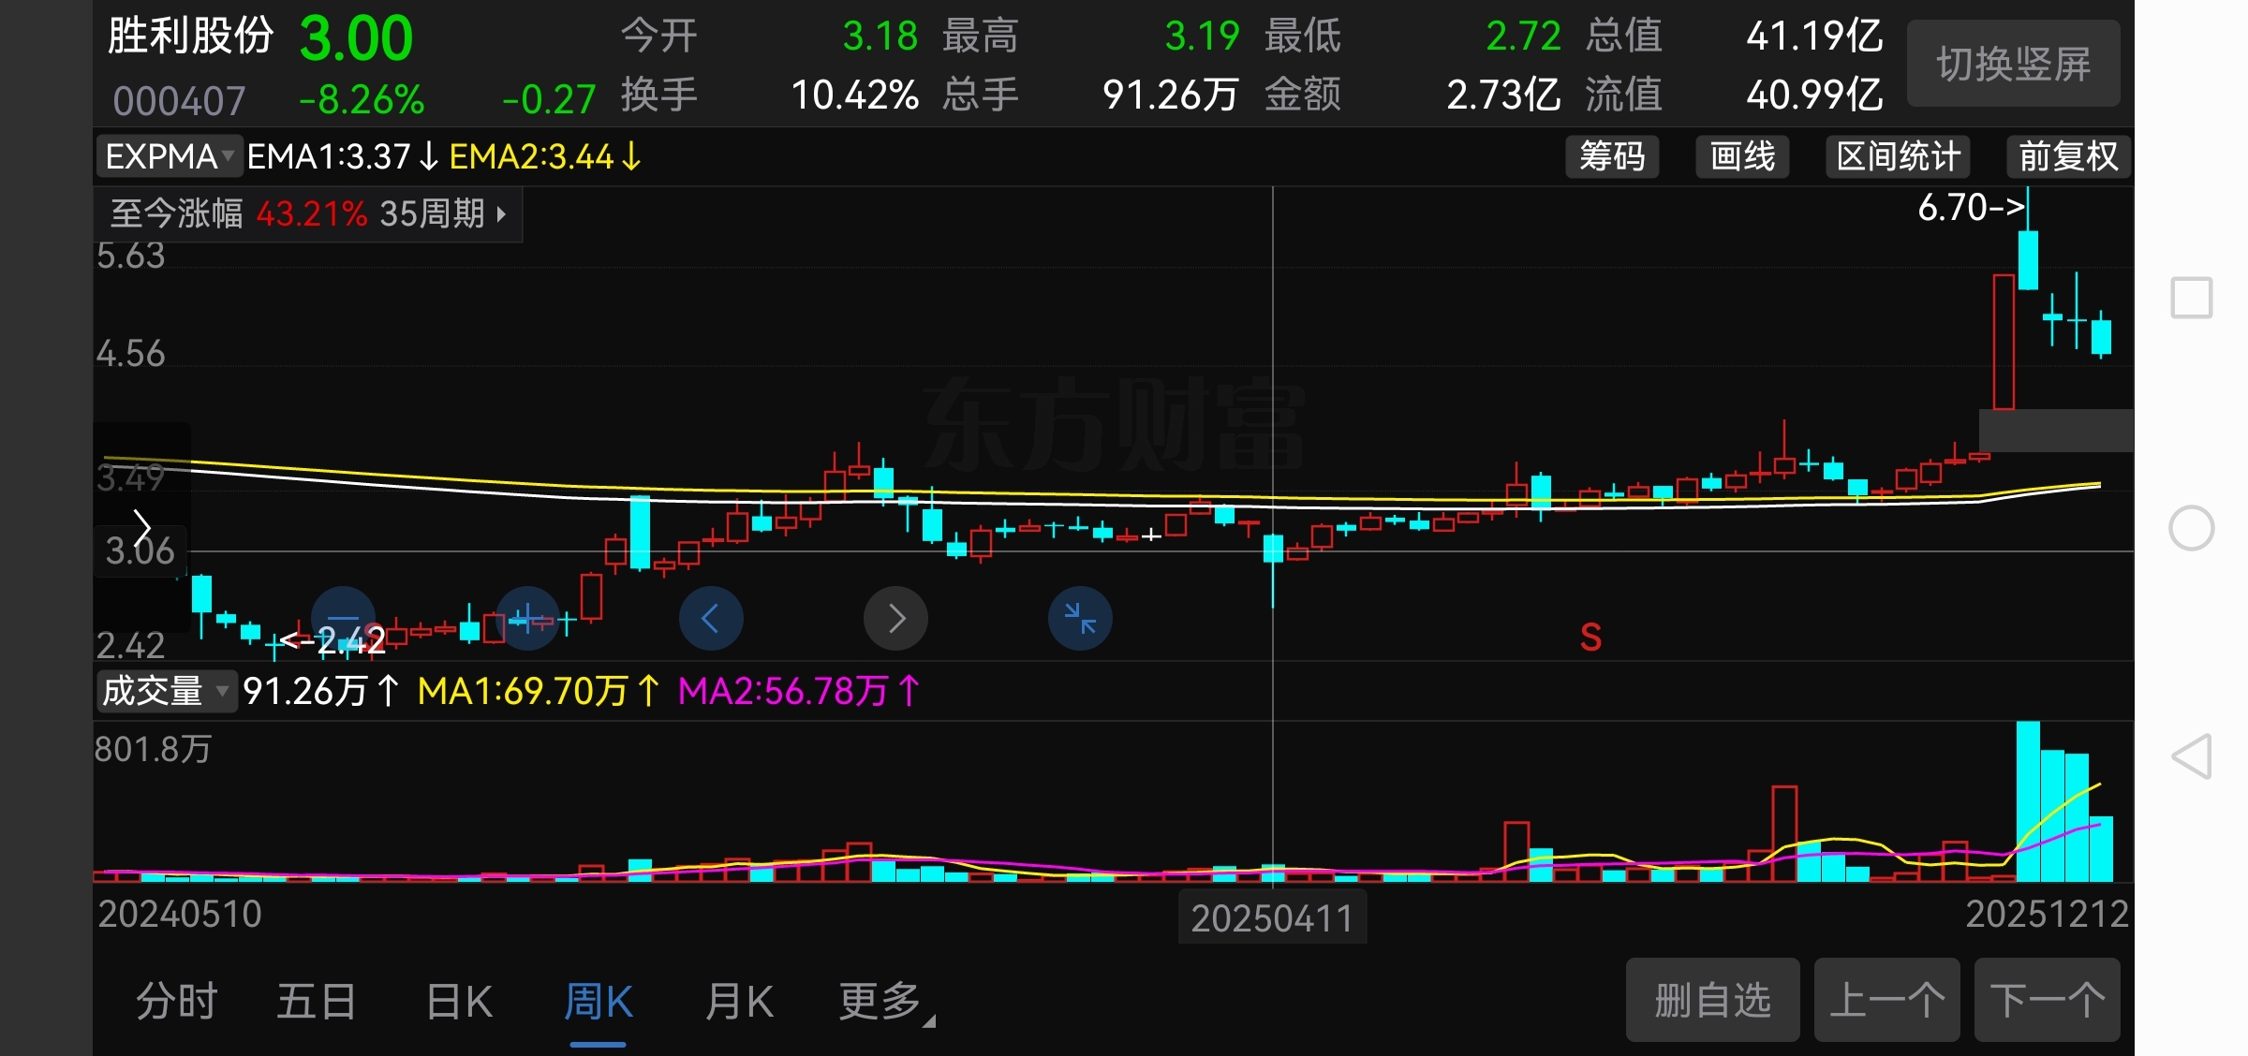
Task: Tap the zoom-in plus circle on chart
Action: click(x=527, y=619)
